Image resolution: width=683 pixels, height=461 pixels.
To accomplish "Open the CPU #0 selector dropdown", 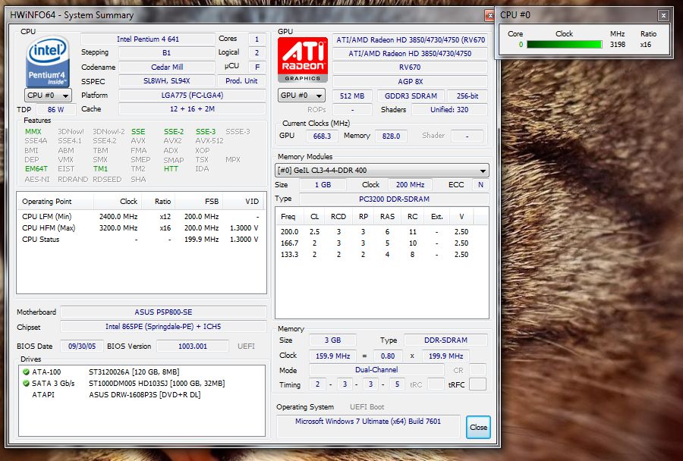I will click(x=48, y=95).
